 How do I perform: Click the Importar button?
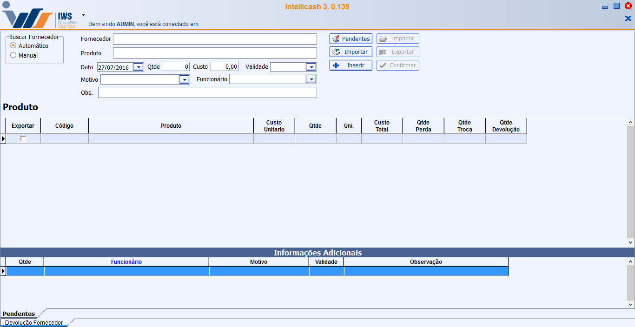coord(351,52)
